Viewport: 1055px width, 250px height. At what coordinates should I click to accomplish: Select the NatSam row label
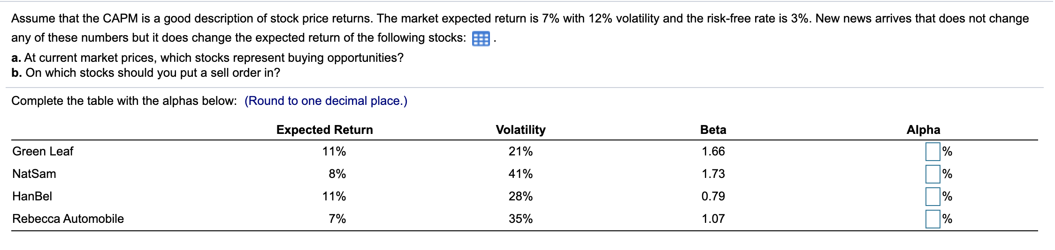[34, 174]
